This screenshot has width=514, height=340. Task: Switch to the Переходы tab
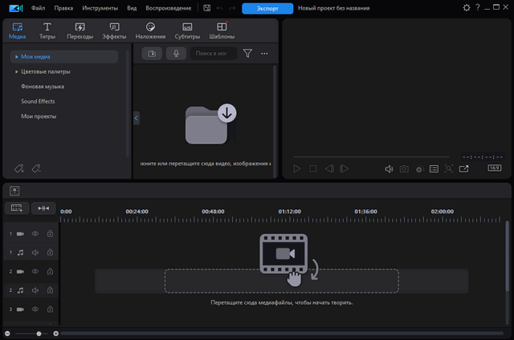click(80, 30)
